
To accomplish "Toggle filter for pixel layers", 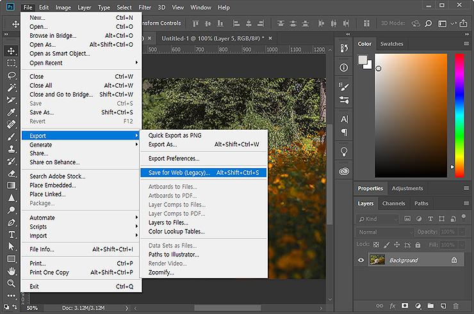I will (407, 219).
